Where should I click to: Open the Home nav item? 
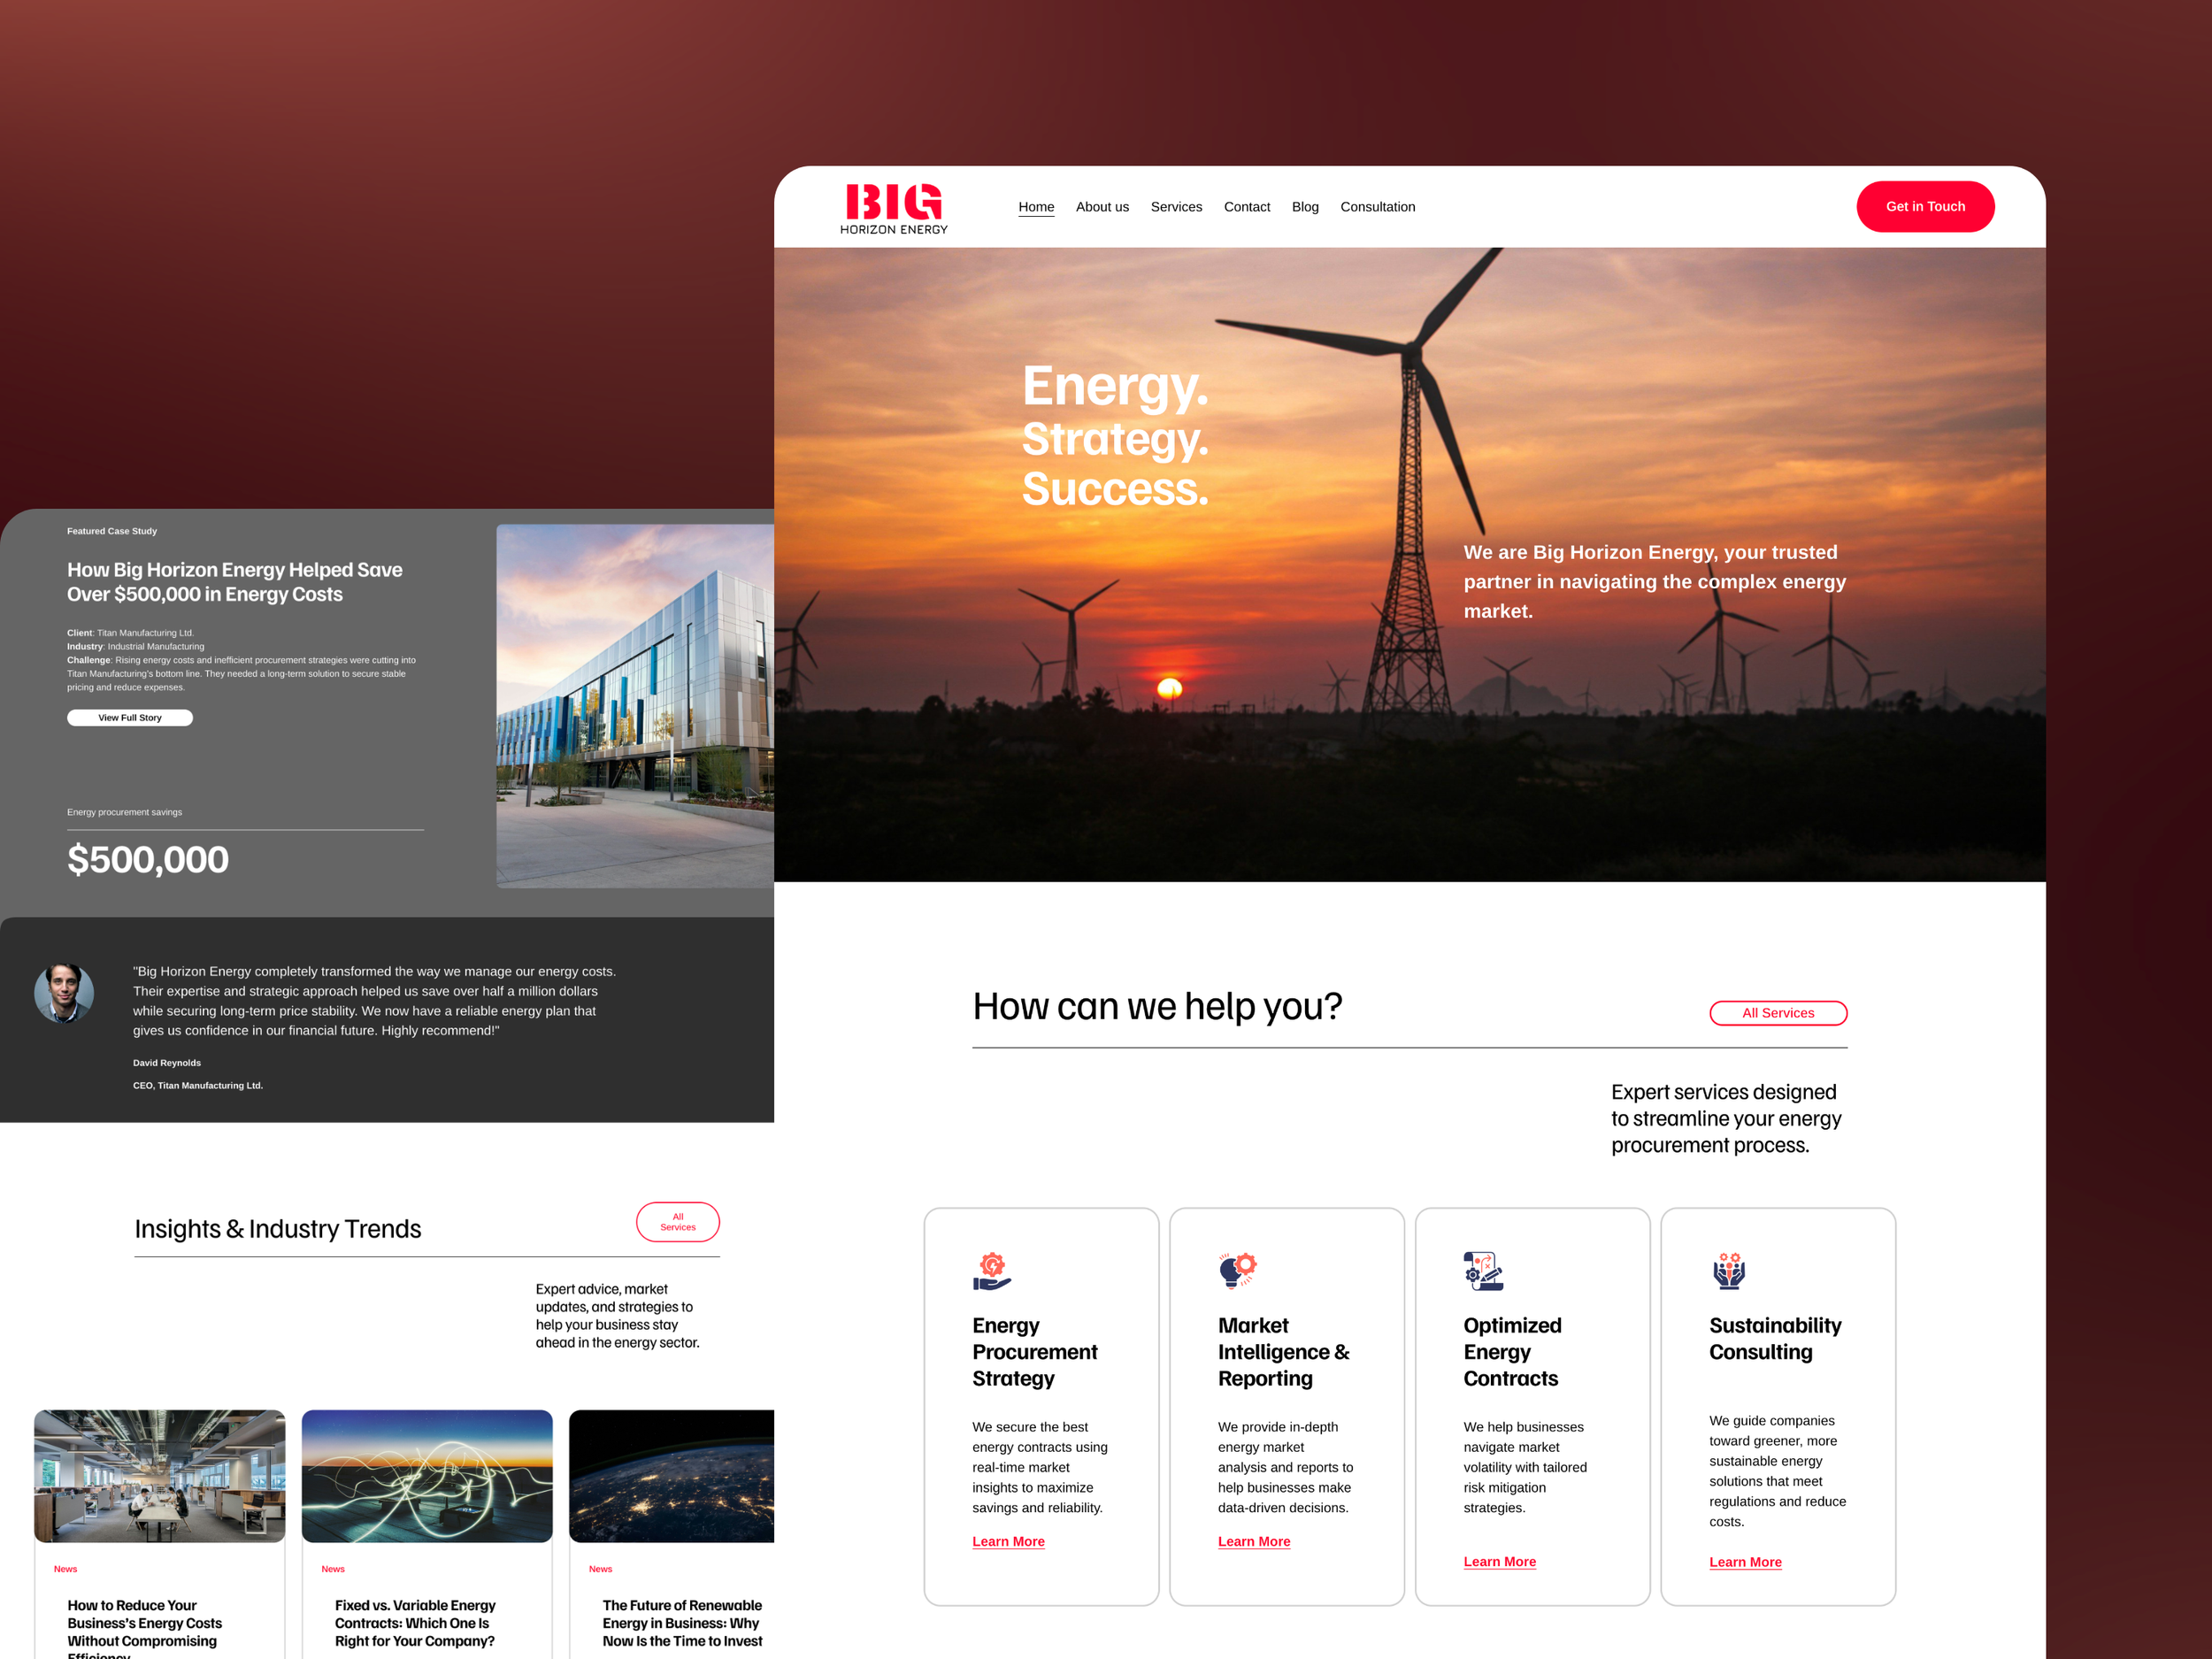(1036, 207)
